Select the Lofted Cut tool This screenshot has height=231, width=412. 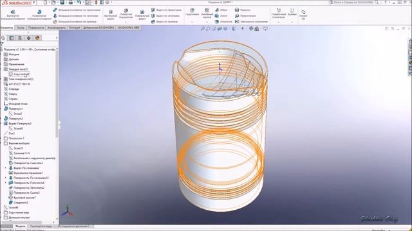(x=165, y=15)
